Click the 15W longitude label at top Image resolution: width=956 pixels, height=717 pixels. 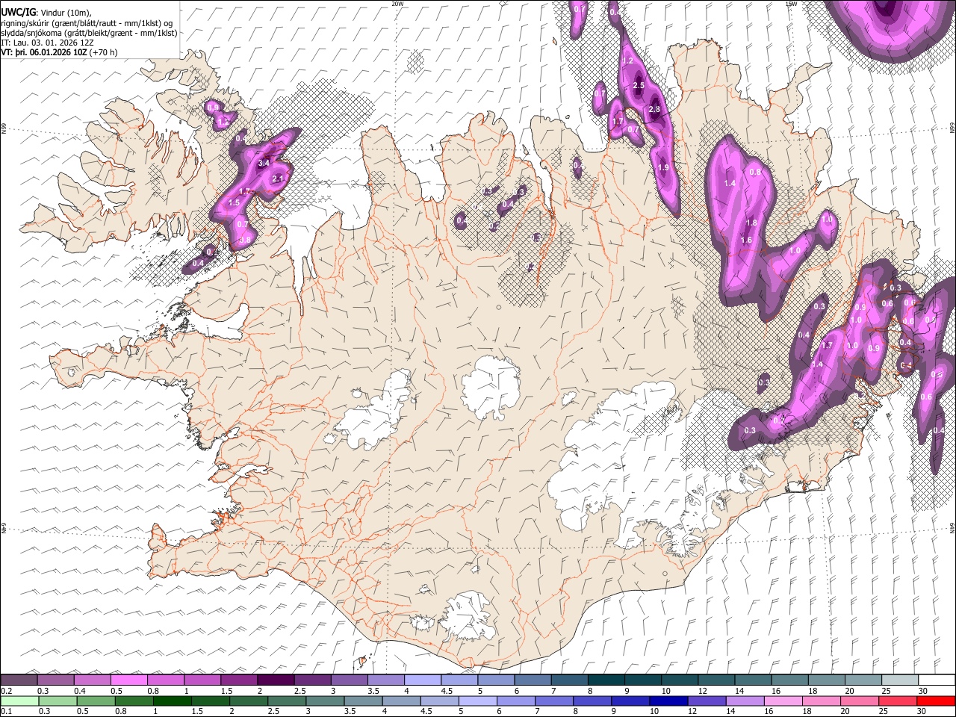792,4
